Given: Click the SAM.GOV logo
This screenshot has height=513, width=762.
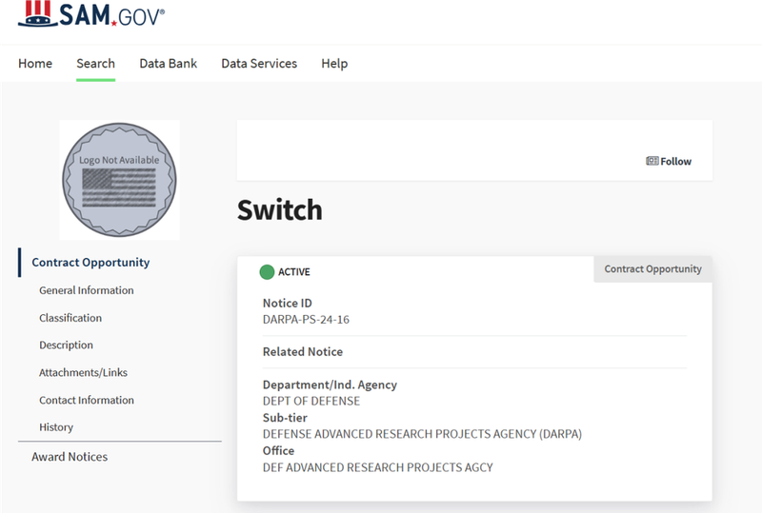Looking at the screenshot, I should click(x=91, y=13).
